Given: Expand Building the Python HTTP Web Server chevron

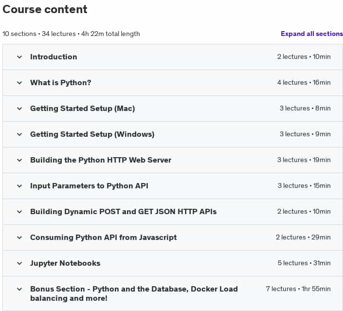Looking at the screenshot, I should [x=19, y=160].
